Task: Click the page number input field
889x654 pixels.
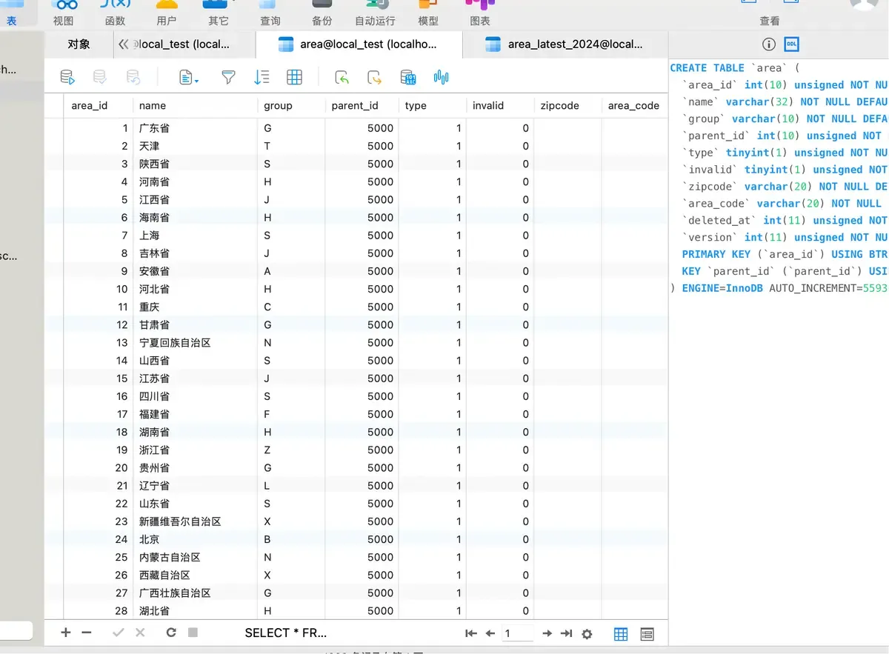Action: [518, 633]
